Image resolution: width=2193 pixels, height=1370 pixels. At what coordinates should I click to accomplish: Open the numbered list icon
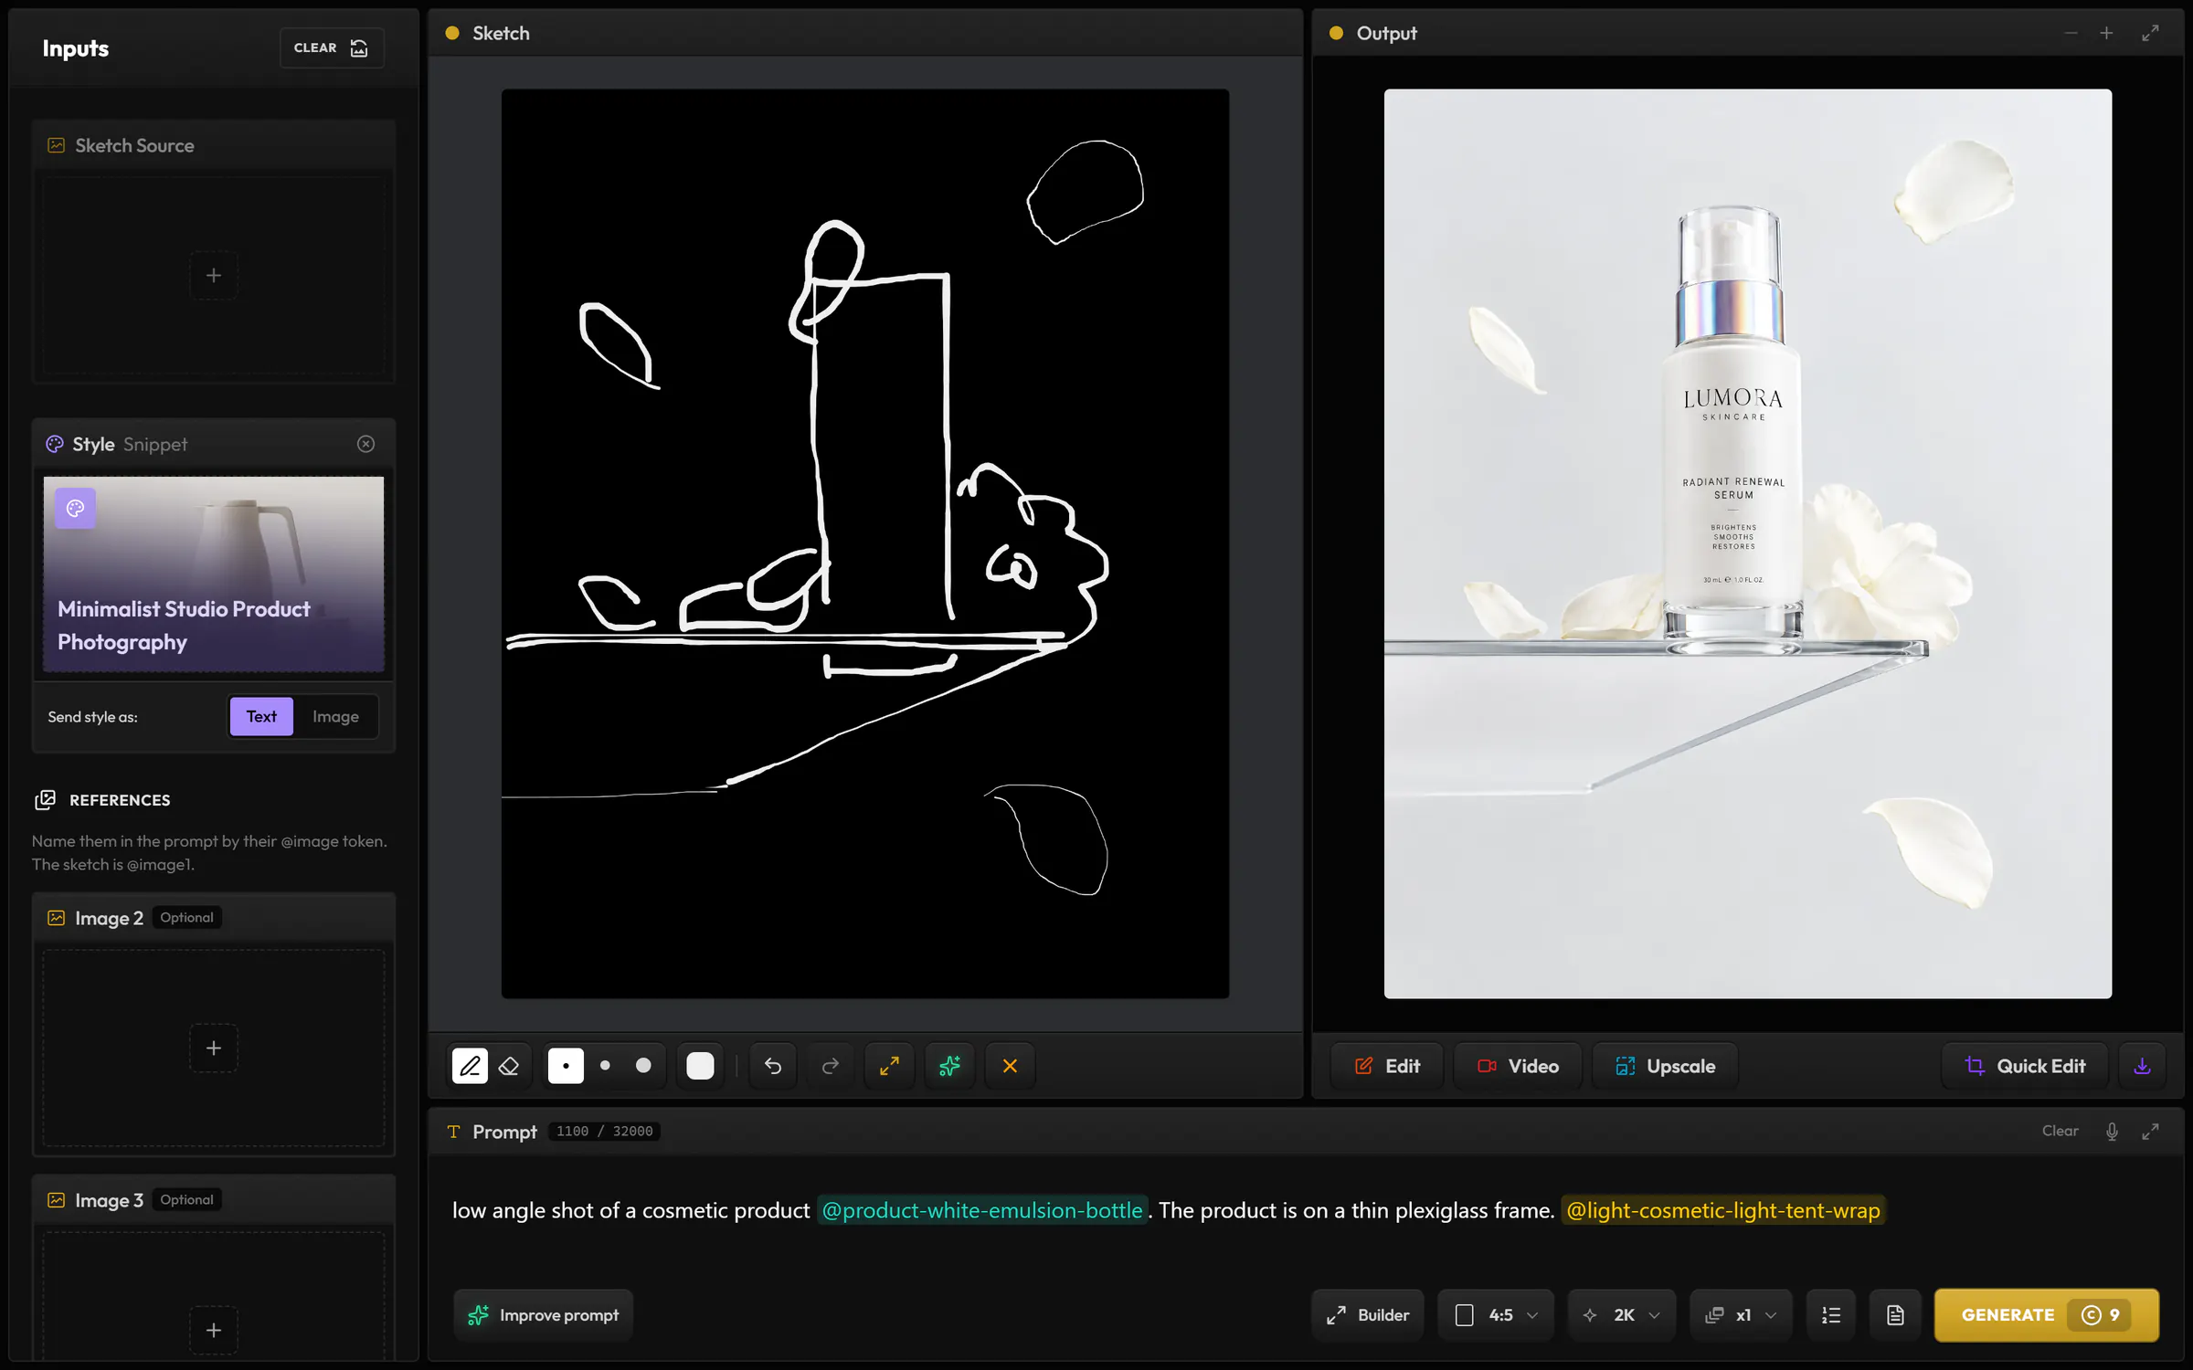[1831, 1315]
